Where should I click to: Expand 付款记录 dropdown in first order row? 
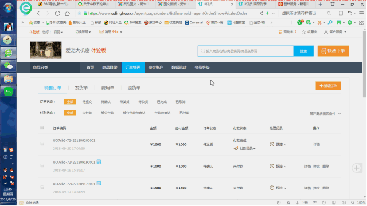click(x=247, y=149)
